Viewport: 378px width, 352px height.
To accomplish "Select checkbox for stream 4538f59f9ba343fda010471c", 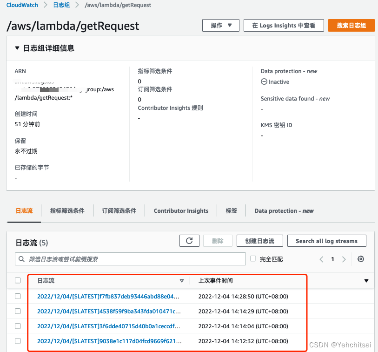I will 18,311.
